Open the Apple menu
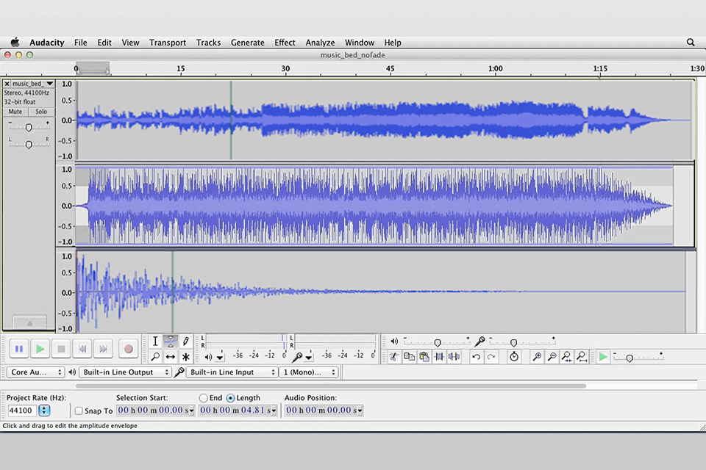Viewport: 706px width, 470px height. point(15,43)
